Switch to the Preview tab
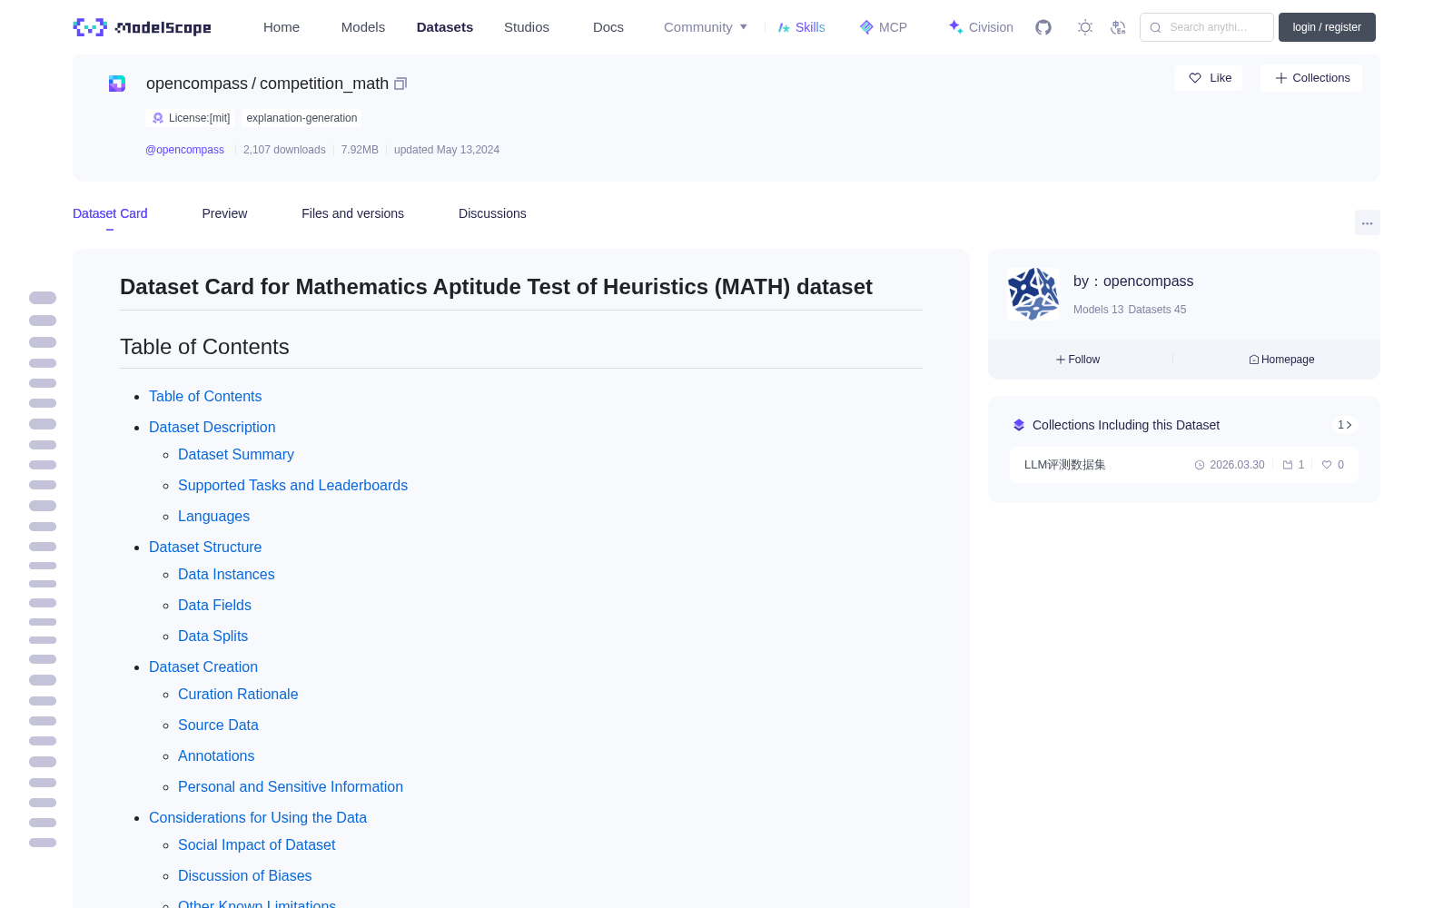The image size is (1453, 908). point(224,213)
